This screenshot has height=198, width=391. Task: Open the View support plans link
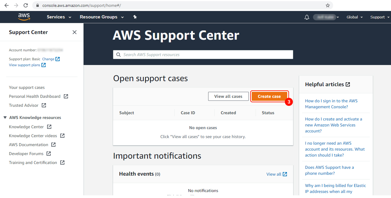pyautogui.click(x=25, y=65)
